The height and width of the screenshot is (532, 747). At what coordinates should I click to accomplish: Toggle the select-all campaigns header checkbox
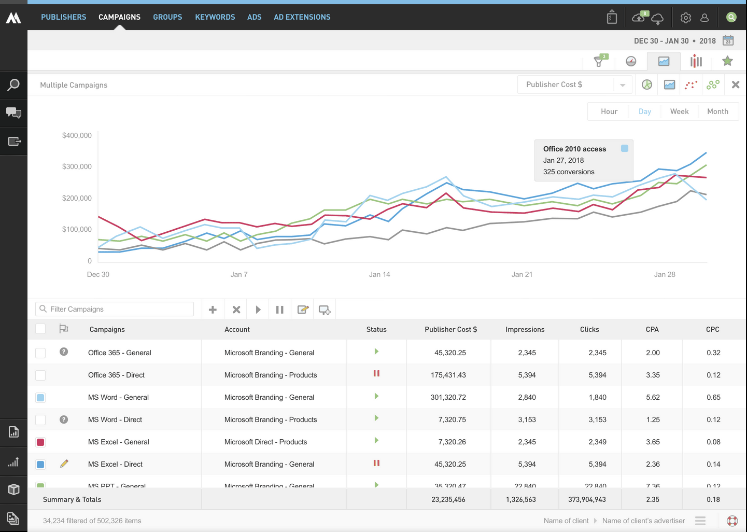point(40,329)
